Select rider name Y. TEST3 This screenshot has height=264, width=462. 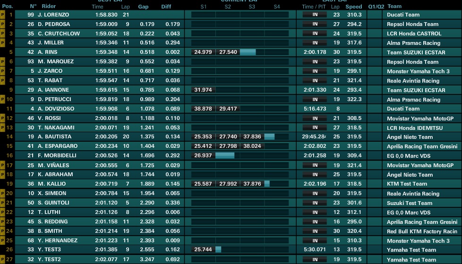tap(49, 249)
